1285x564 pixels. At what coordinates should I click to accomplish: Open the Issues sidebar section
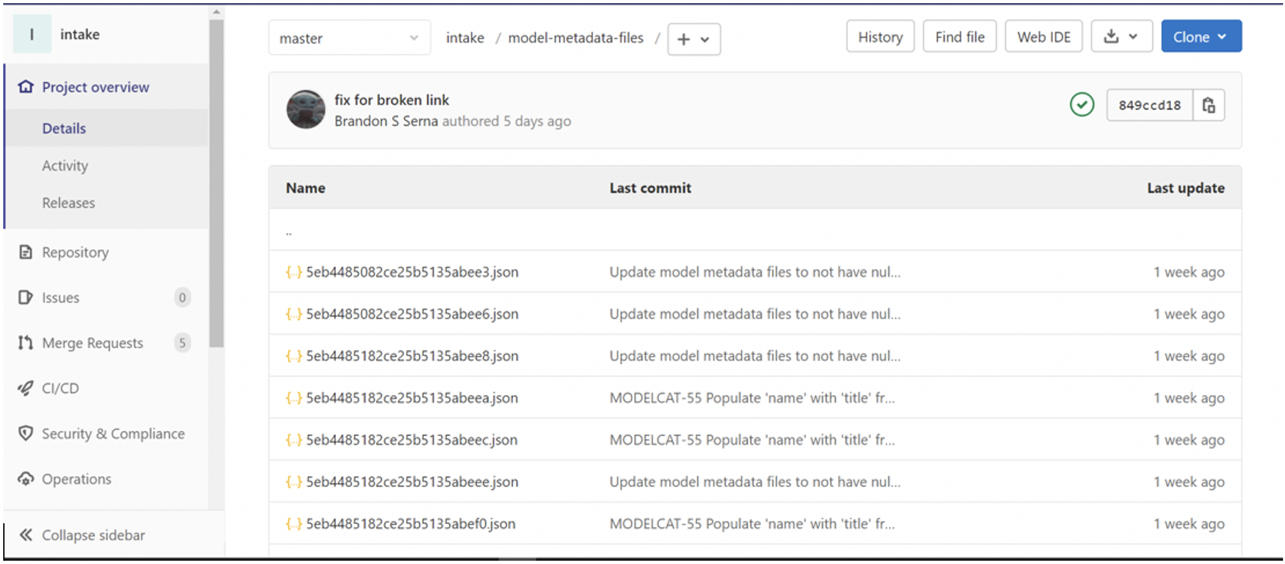pyautogui.click(x=60, y=298)
